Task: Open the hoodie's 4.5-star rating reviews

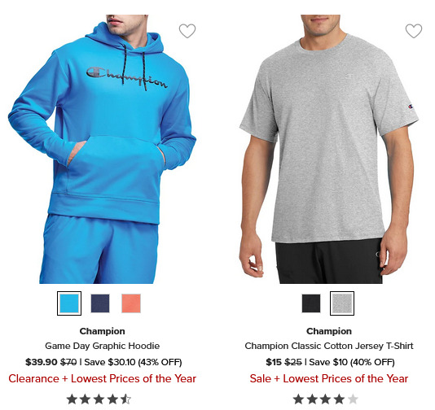Action: [x=99, y=399]
